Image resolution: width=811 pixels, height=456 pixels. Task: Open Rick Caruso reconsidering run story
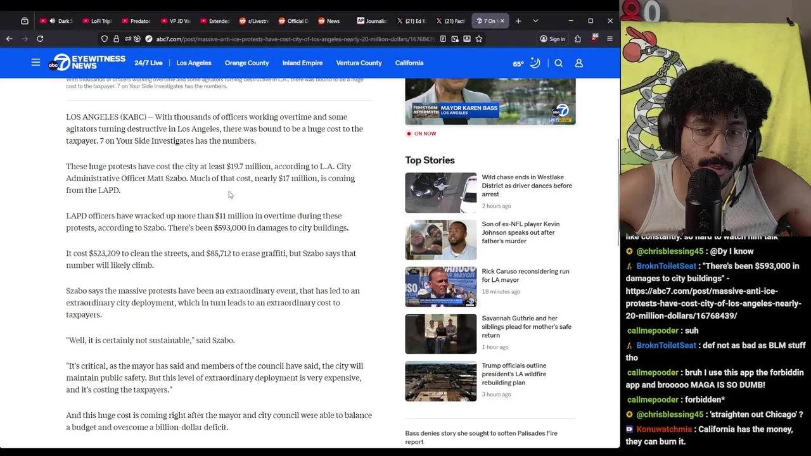click(525, 275)
